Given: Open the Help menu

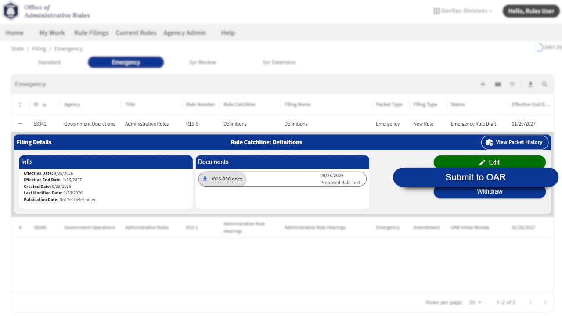Looking at the screenshot, I should click(x=228, y=32).
